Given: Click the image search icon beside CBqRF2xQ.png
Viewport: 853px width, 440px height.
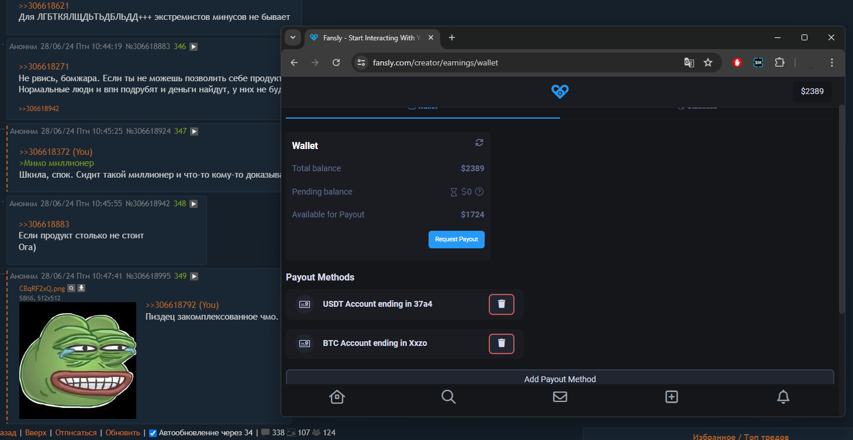Looking at the screenshot, I should tap(71, 288).
